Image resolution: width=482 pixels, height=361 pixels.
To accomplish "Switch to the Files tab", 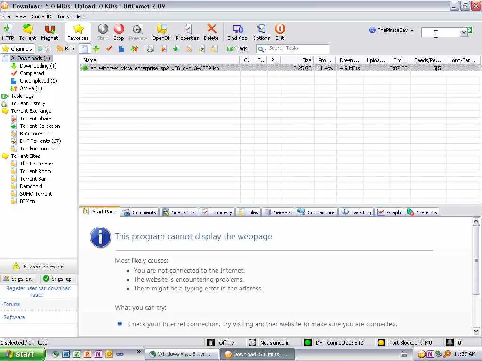I will point(249,212).
